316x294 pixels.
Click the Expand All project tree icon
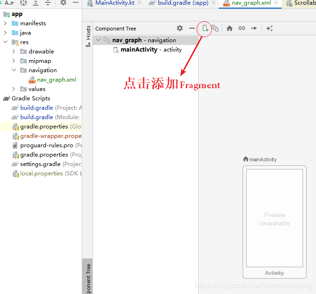coord(36,3)
